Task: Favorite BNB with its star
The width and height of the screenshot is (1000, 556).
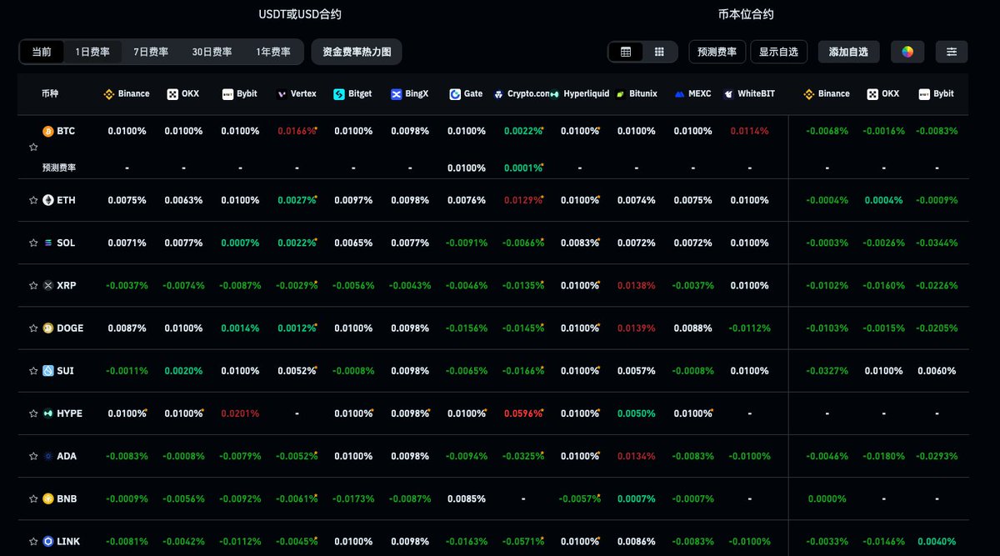Action: [33, 498]
